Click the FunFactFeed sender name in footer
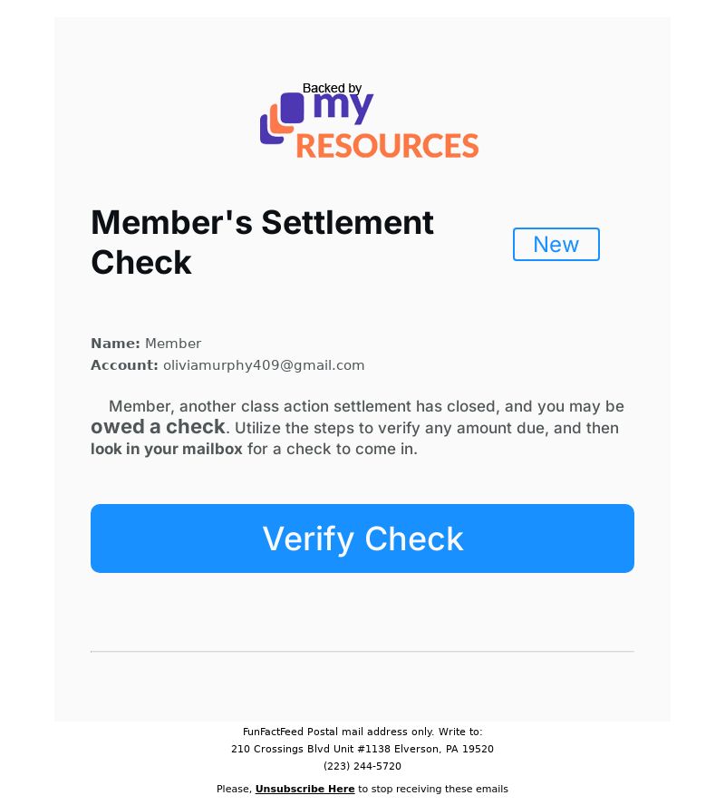 (273, 732)
